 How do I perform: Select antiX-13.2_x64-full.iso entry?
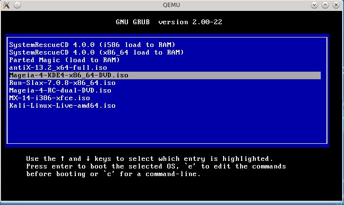pyautogui.click(x=58, y=67)
